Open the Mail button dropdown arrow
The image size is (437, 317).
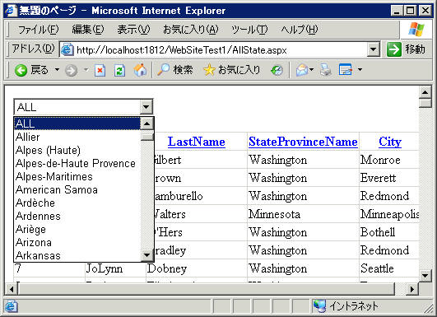(312, 69)
